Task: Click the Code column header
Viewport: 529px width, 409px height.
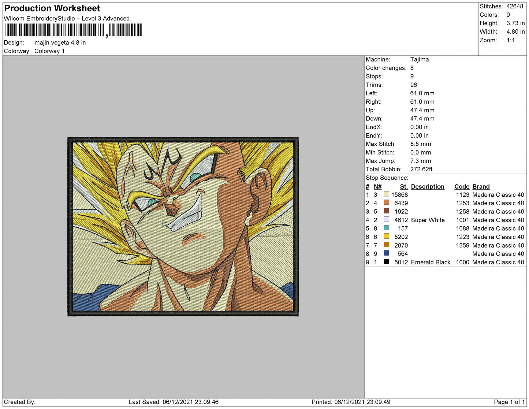Action: pos(462,186)
